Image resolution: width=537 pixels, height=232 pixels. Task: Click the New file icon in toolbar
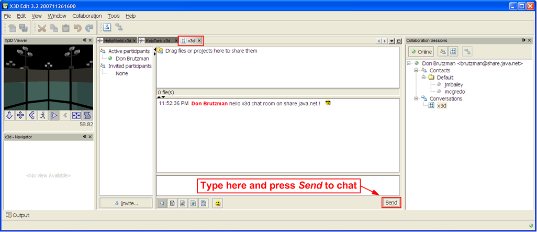(12, 28)
